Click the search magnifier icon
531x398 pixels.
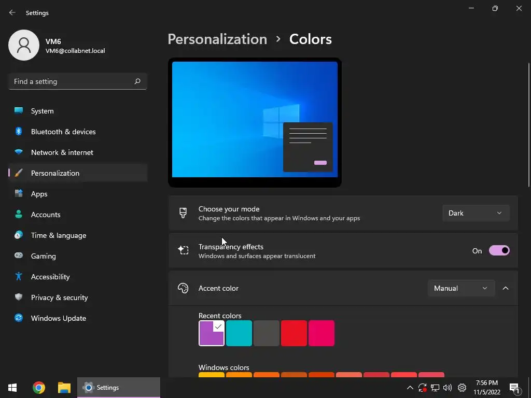[x=137, y=81]
